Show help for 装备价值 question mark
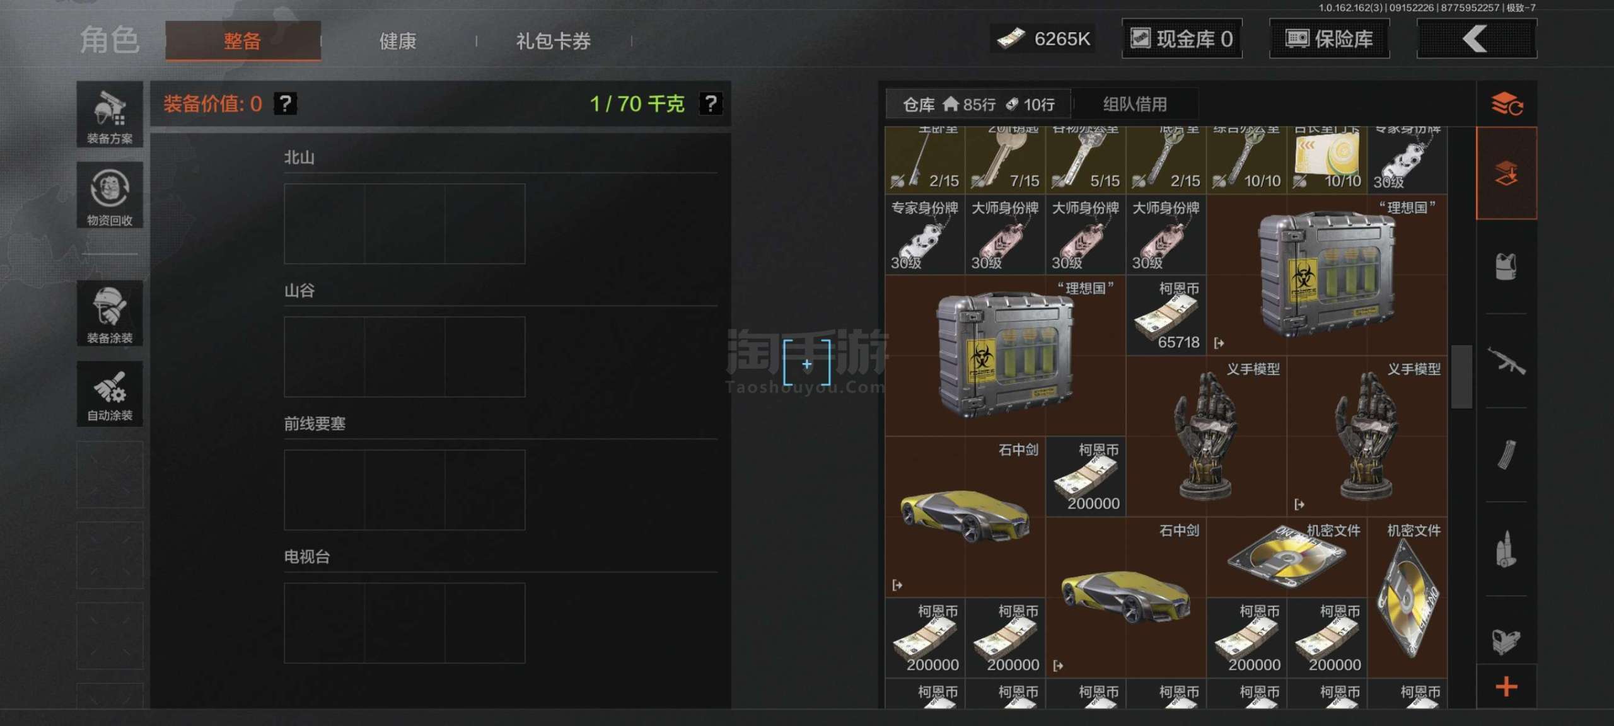This screenshot has height=726, width=1614. tap(286, 103)
